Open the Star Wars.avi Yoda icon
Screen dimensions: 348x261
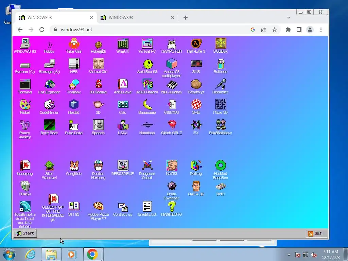50,166
